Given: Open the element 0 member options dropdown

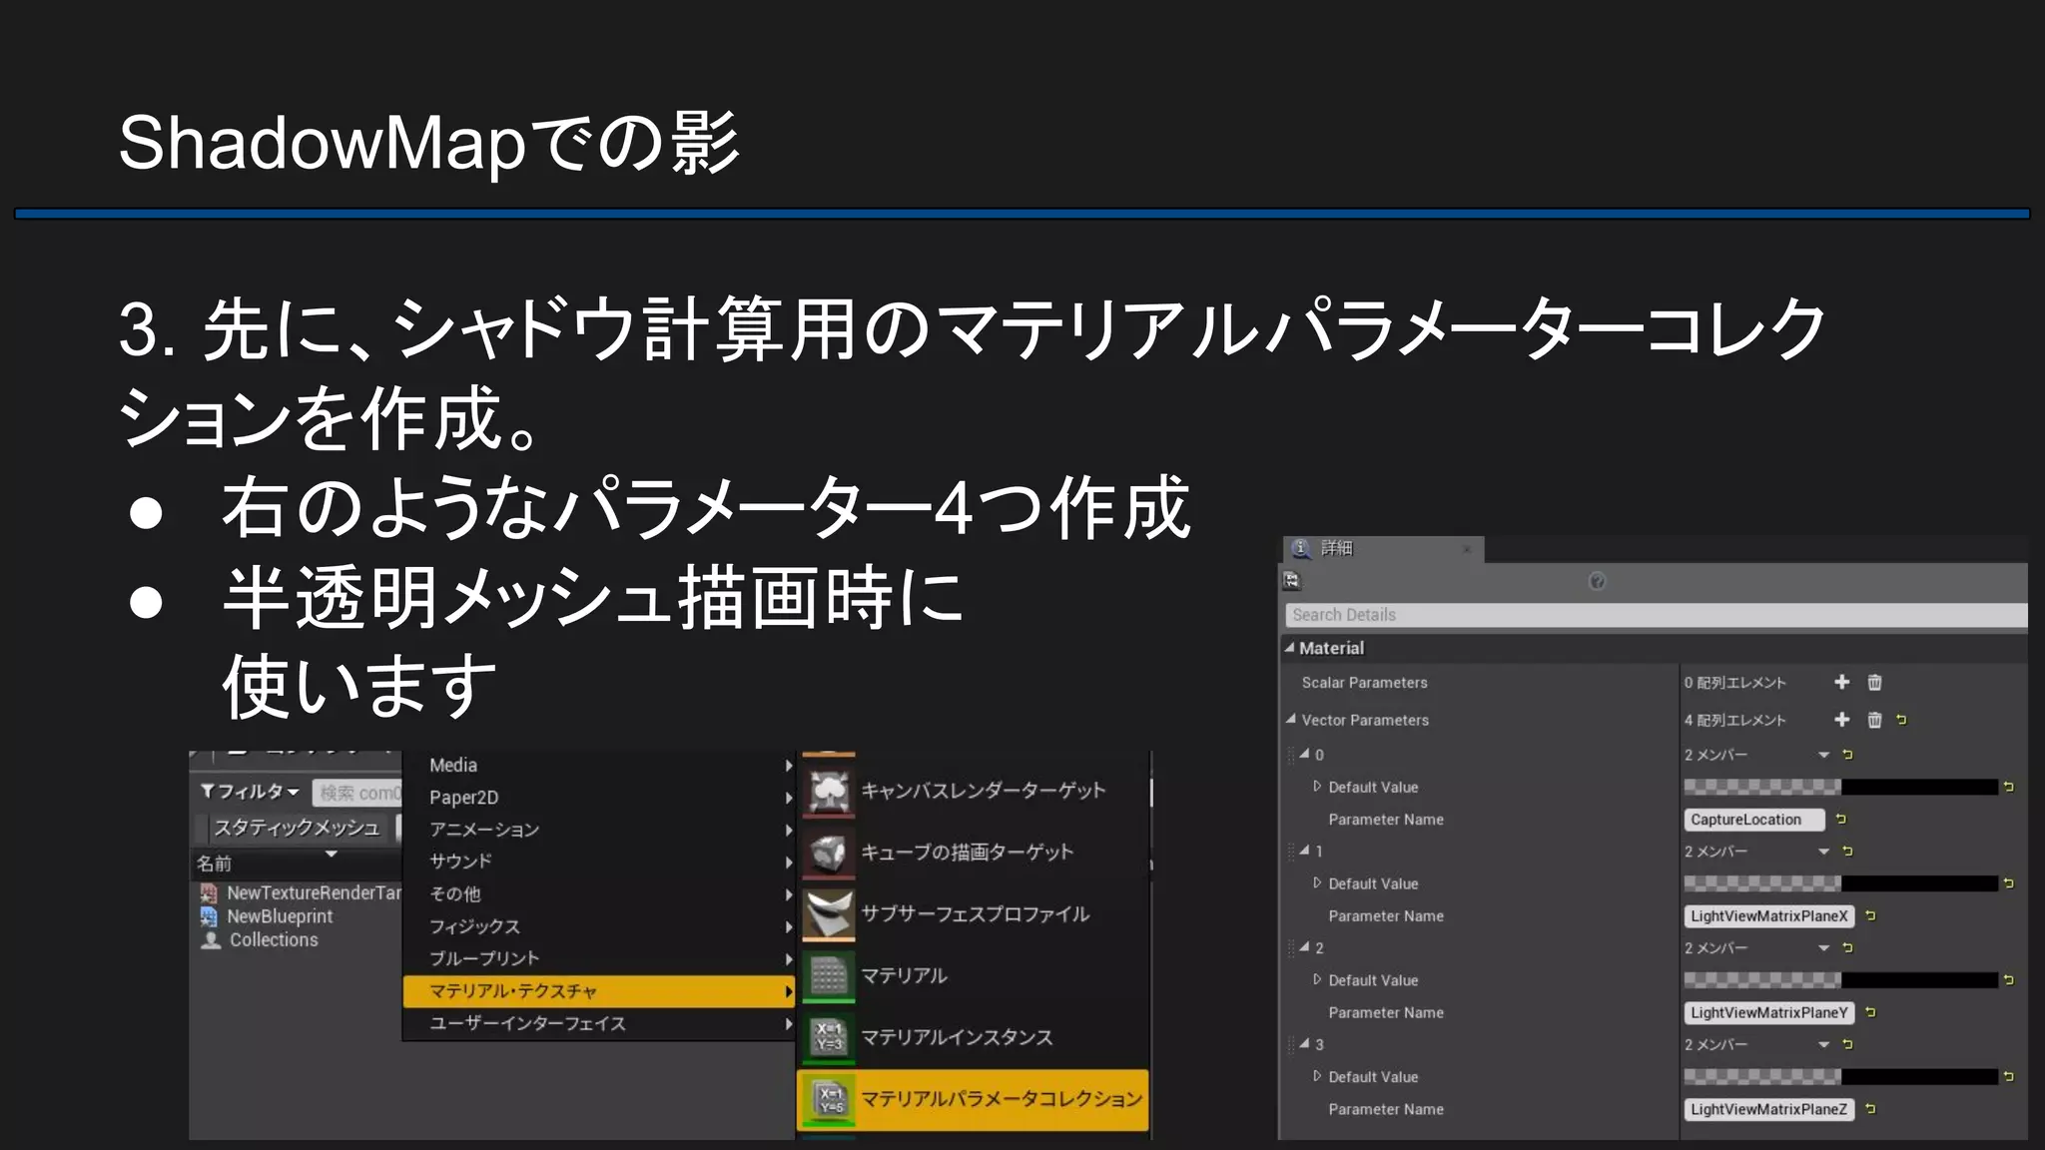Looking at the screenshot, I should (1823, 755).
